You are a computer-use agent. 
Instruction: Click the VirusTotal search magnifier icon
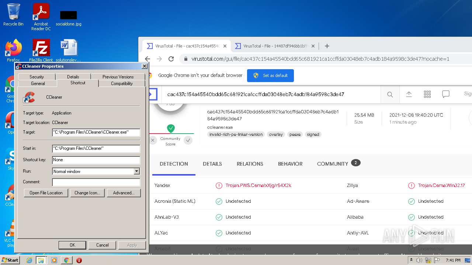390,95
